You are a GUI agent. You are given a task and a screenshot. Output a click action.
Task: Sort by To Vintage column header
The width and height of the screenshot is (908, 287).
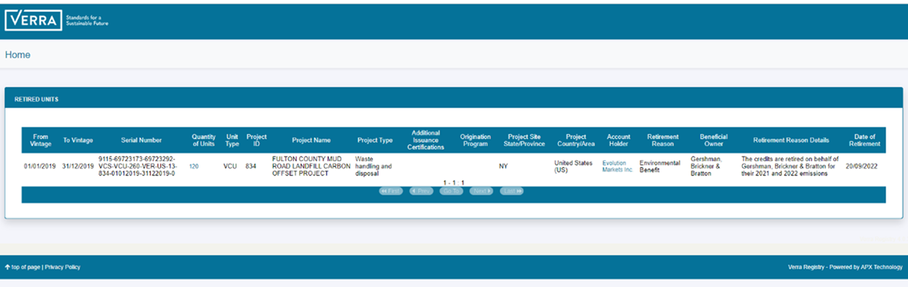[78, 140]
